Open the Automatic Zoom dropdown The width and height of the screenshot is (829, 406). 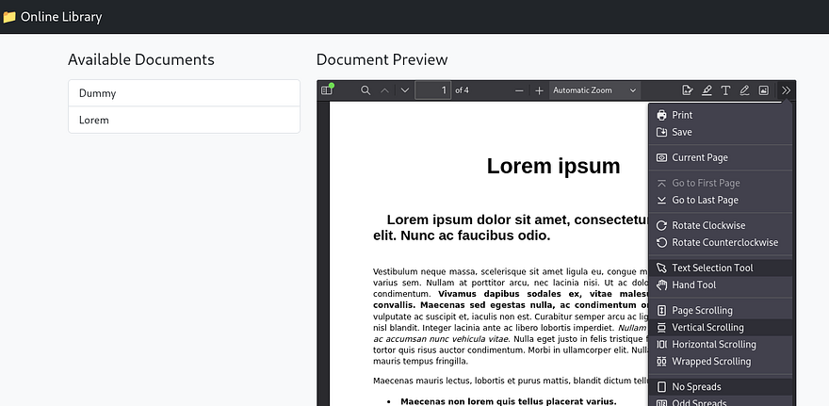[x=594, y=90]
